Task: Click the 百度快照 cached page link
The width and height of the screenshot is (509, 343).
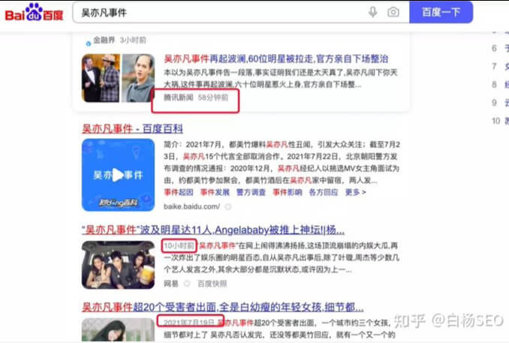Action: pyautogui.click(x=212, y=284)
